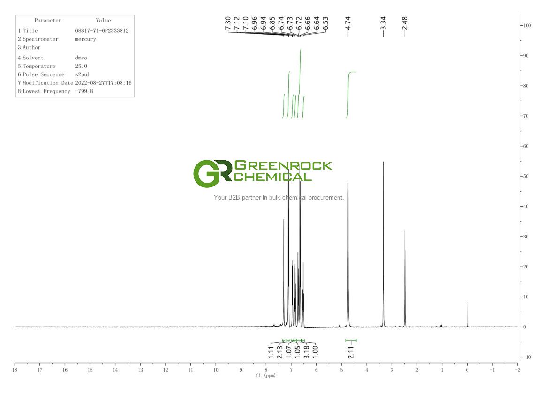Screen dimensions: 558x394
Task: Click the peak label "6.64"
Action: tap(317, 23)
